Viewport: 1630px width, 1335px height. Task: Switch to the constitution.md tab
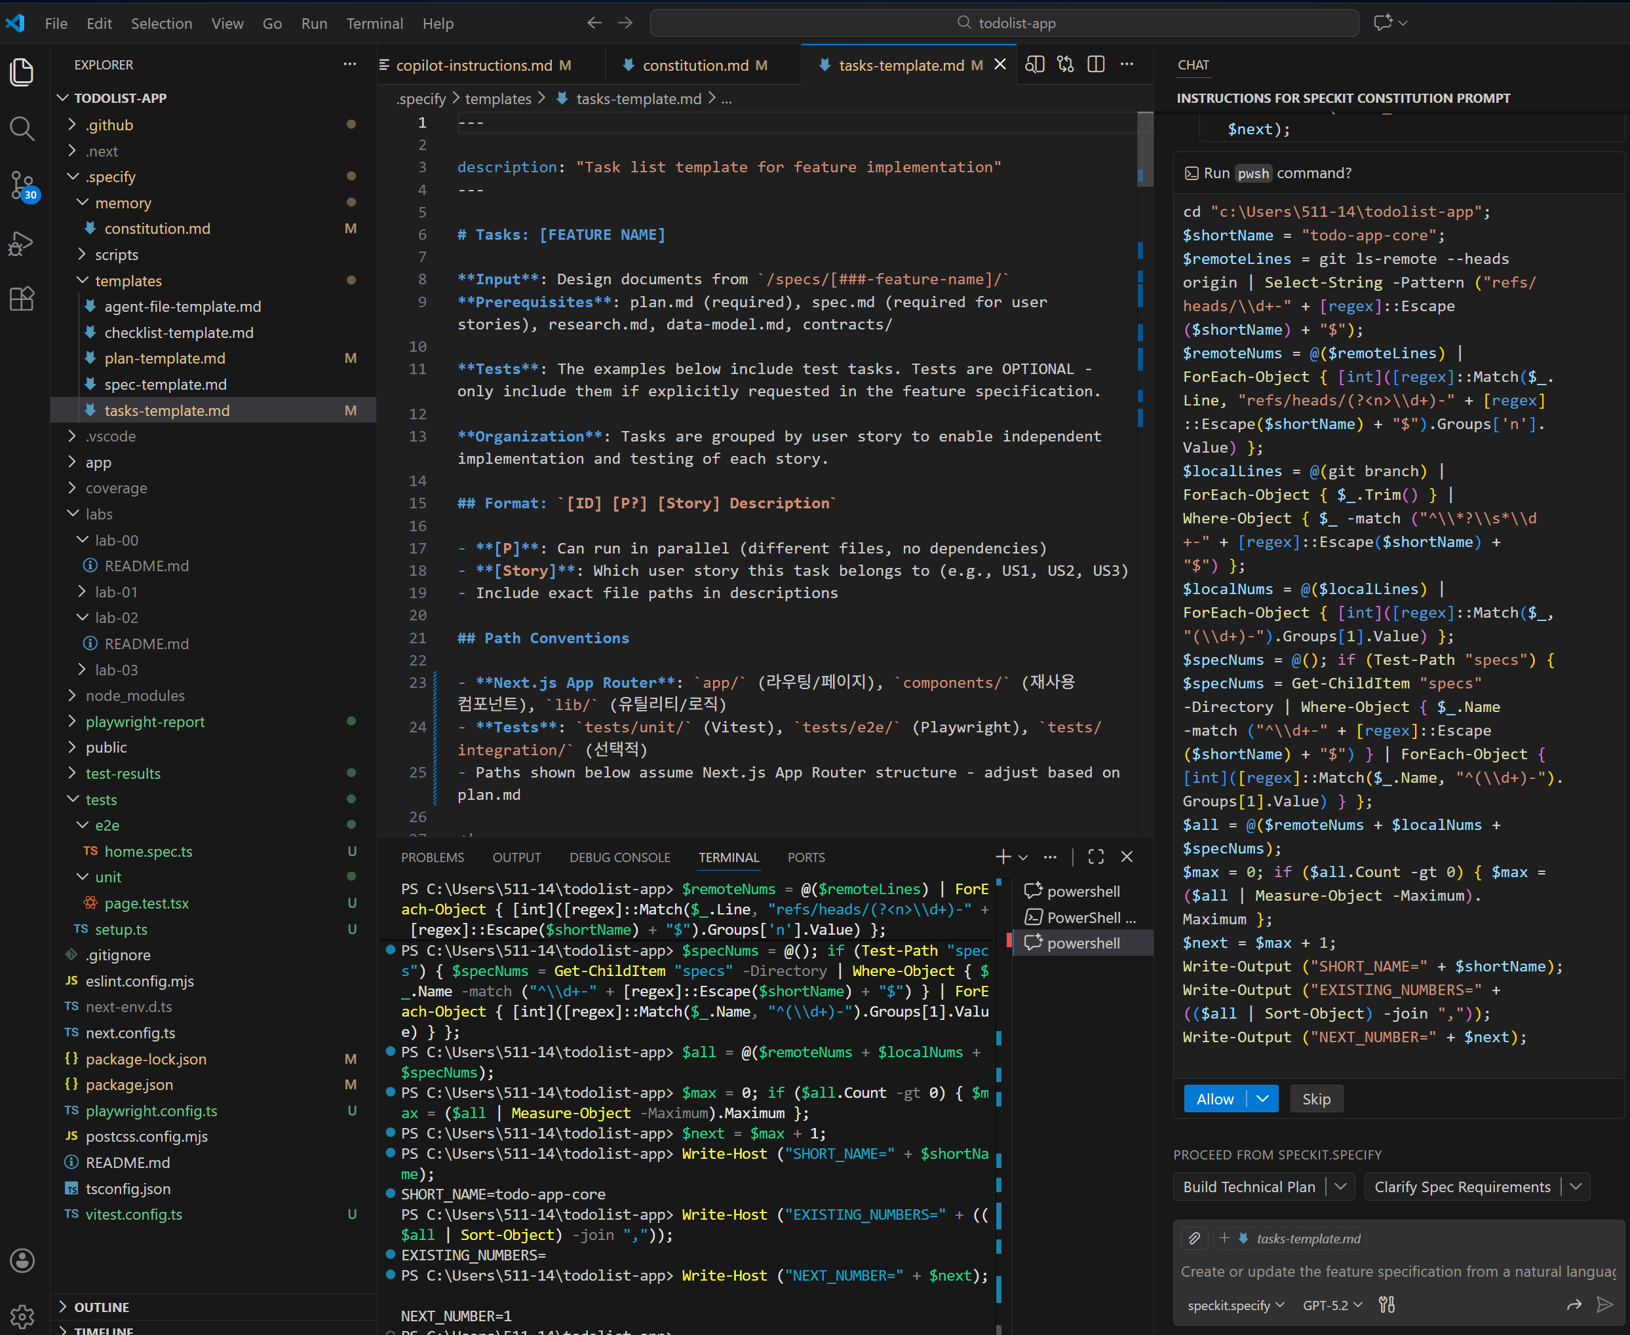click(x=695, y=66)
